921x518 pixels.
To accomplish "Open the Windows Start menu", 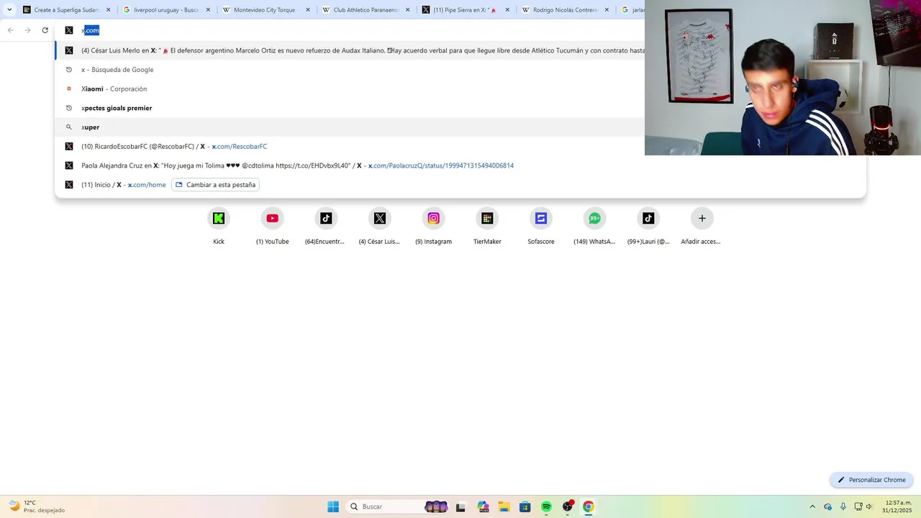I will (x=333, y=506).
